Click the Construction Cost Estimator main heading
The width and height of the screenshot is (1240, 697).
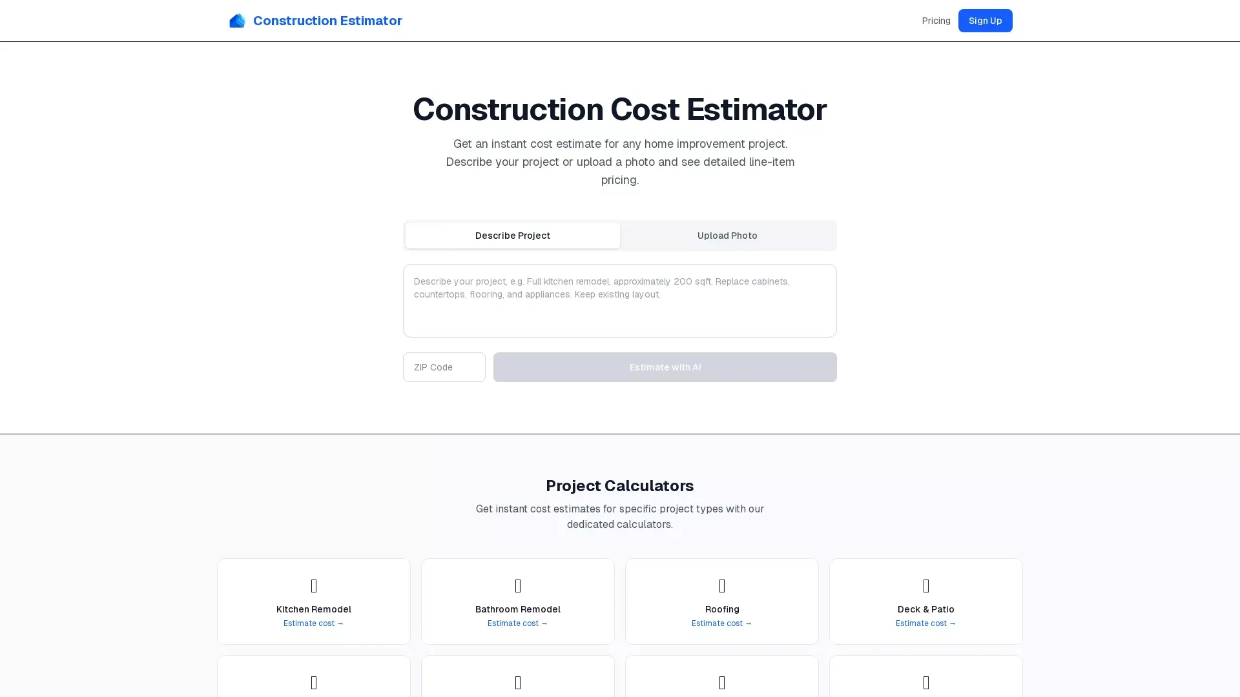(620, 109)
